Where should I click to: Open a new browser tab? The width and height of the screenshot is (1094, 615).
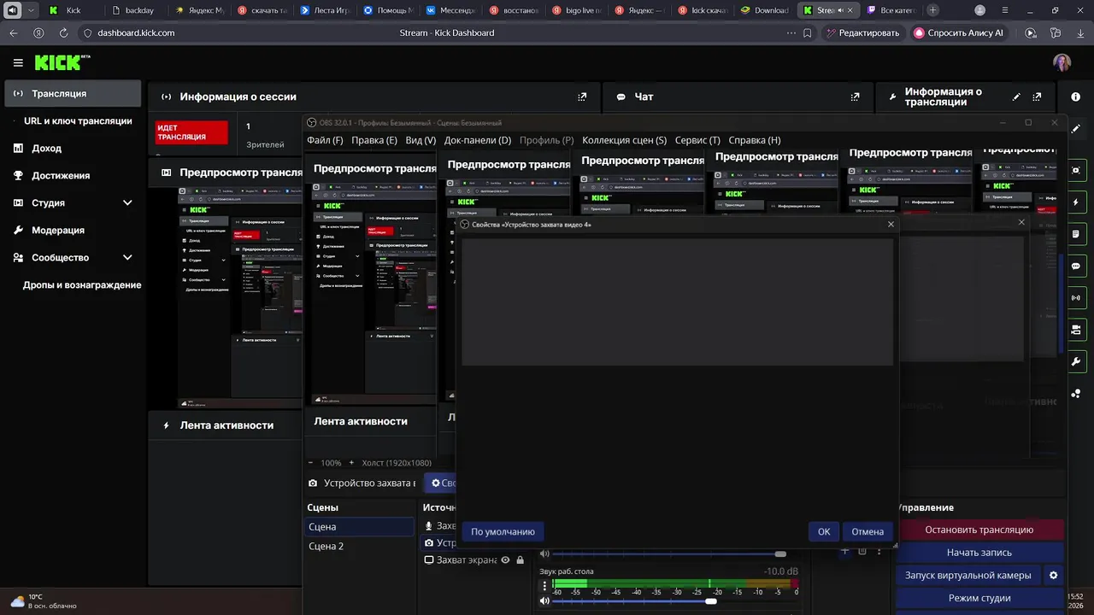932,10
